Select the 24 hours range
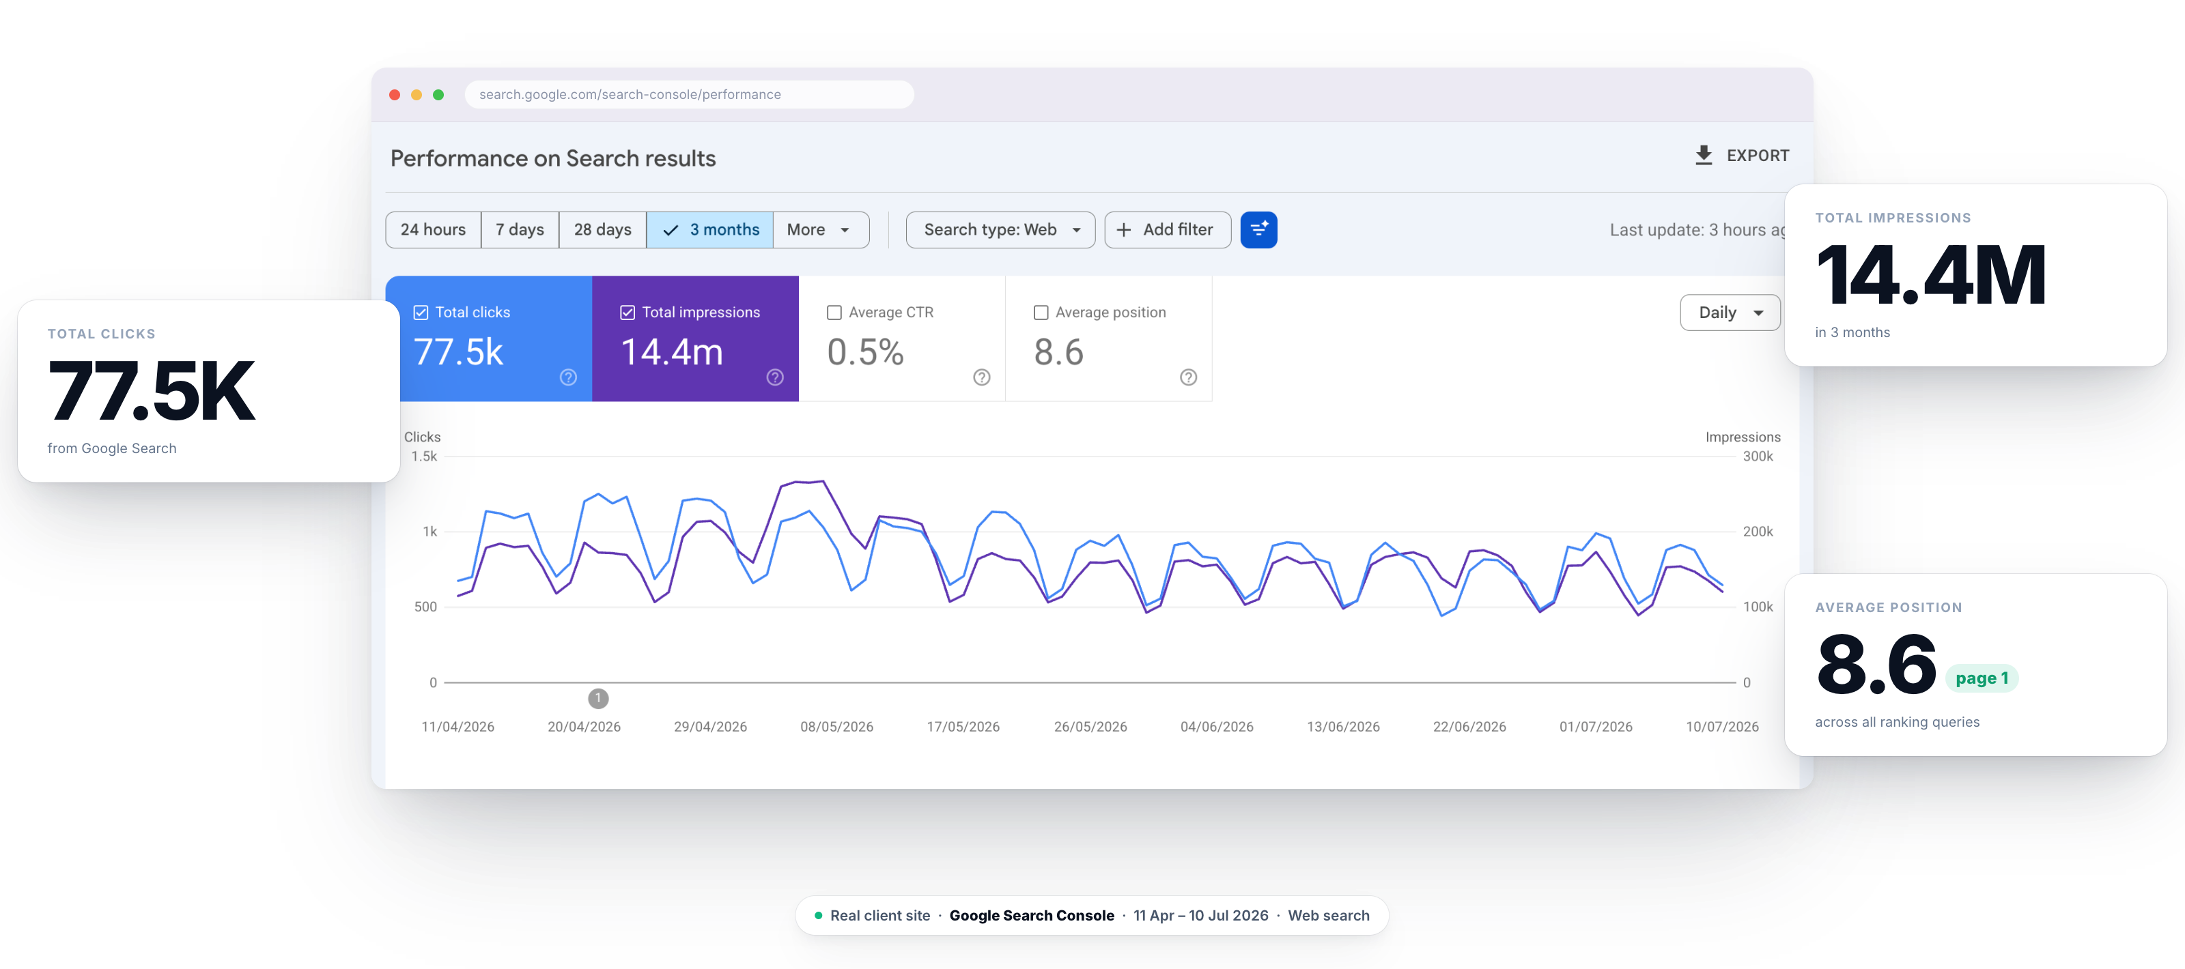Viewport: 2185px width, 969px height. [434, 230]
